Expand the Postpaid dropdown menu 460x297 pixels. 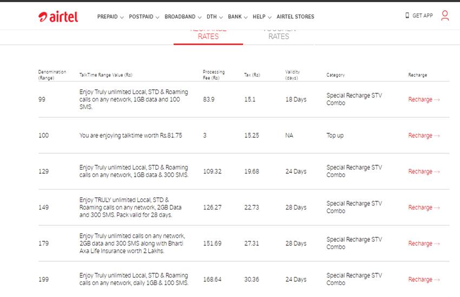[143, 17]
